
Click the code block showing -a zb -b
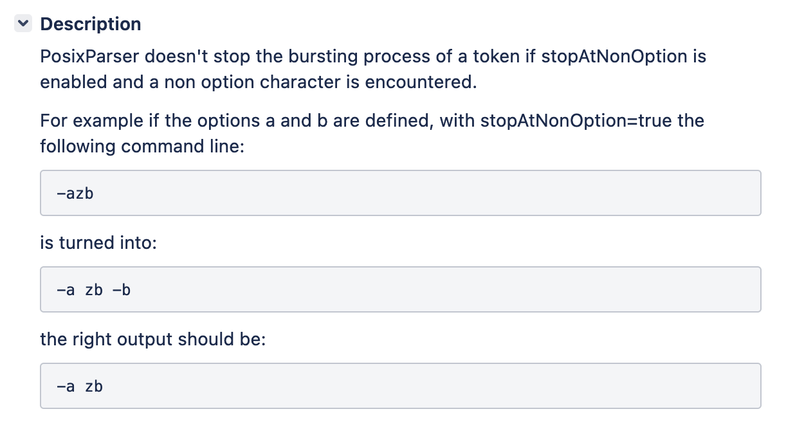click(400, 289)
